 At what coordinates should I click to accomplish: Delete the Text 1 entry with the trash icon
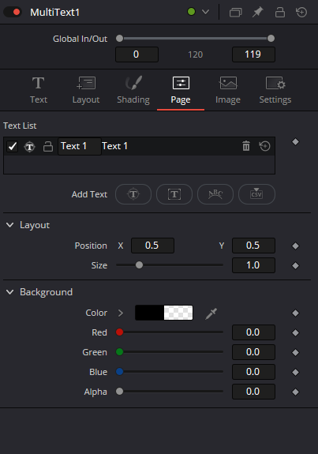[x=246, y=146]
